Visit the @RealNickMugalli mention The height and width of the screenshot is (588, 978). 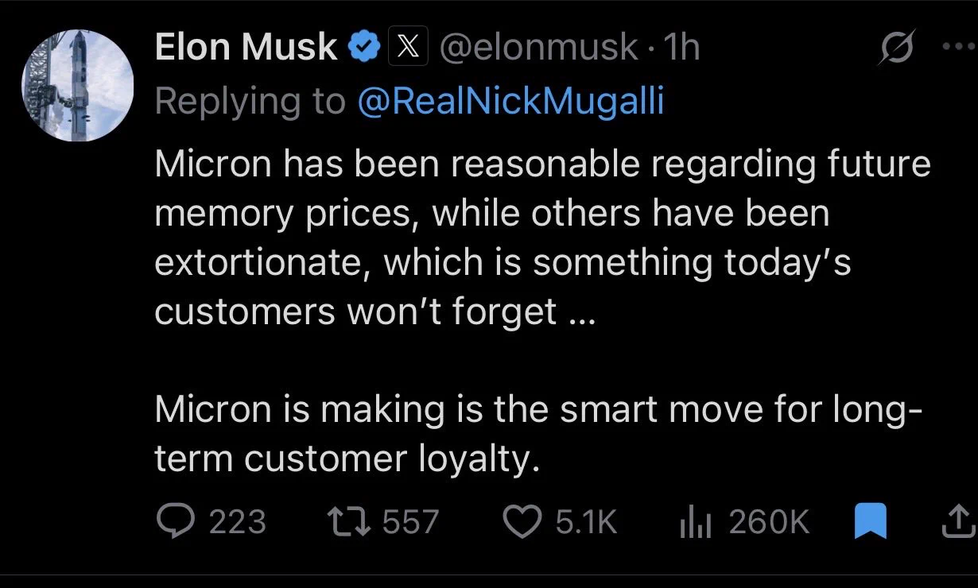510,101
